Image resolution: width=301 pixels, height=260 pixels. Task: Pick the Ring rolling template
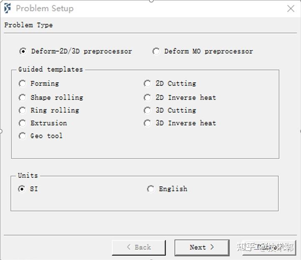[23, 110]
